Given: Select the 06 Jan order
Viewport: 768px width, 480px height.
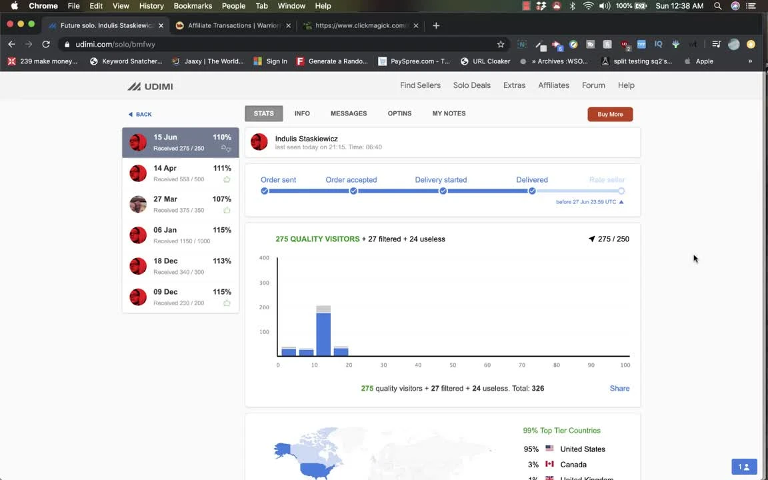Looking at the screenshot, I should pyautogui.click(x=181, y=235).
